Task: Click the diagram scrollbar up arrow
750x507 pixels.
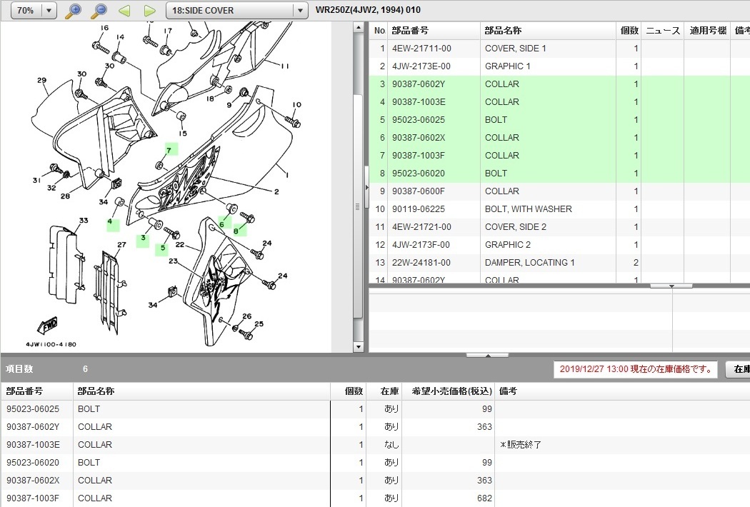Action: coord(359,28)
